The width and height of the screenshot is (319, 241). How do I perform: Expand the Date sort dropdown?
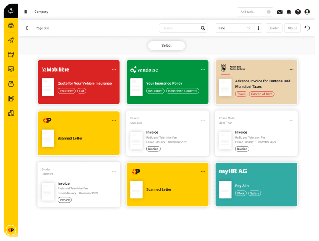tap(235, 28)
